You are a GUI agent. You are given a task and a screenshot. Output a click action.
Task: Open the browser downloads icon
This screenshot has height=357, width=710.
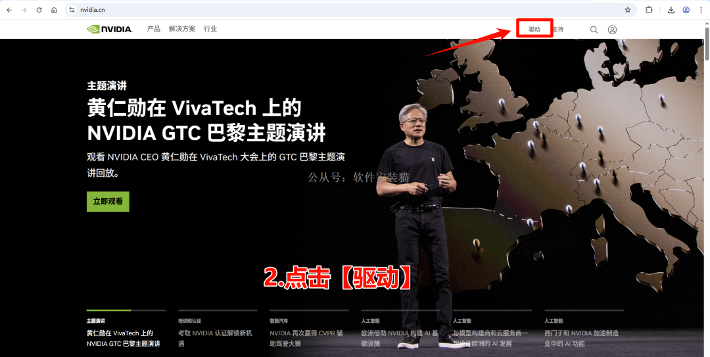(x=671, y=10)
